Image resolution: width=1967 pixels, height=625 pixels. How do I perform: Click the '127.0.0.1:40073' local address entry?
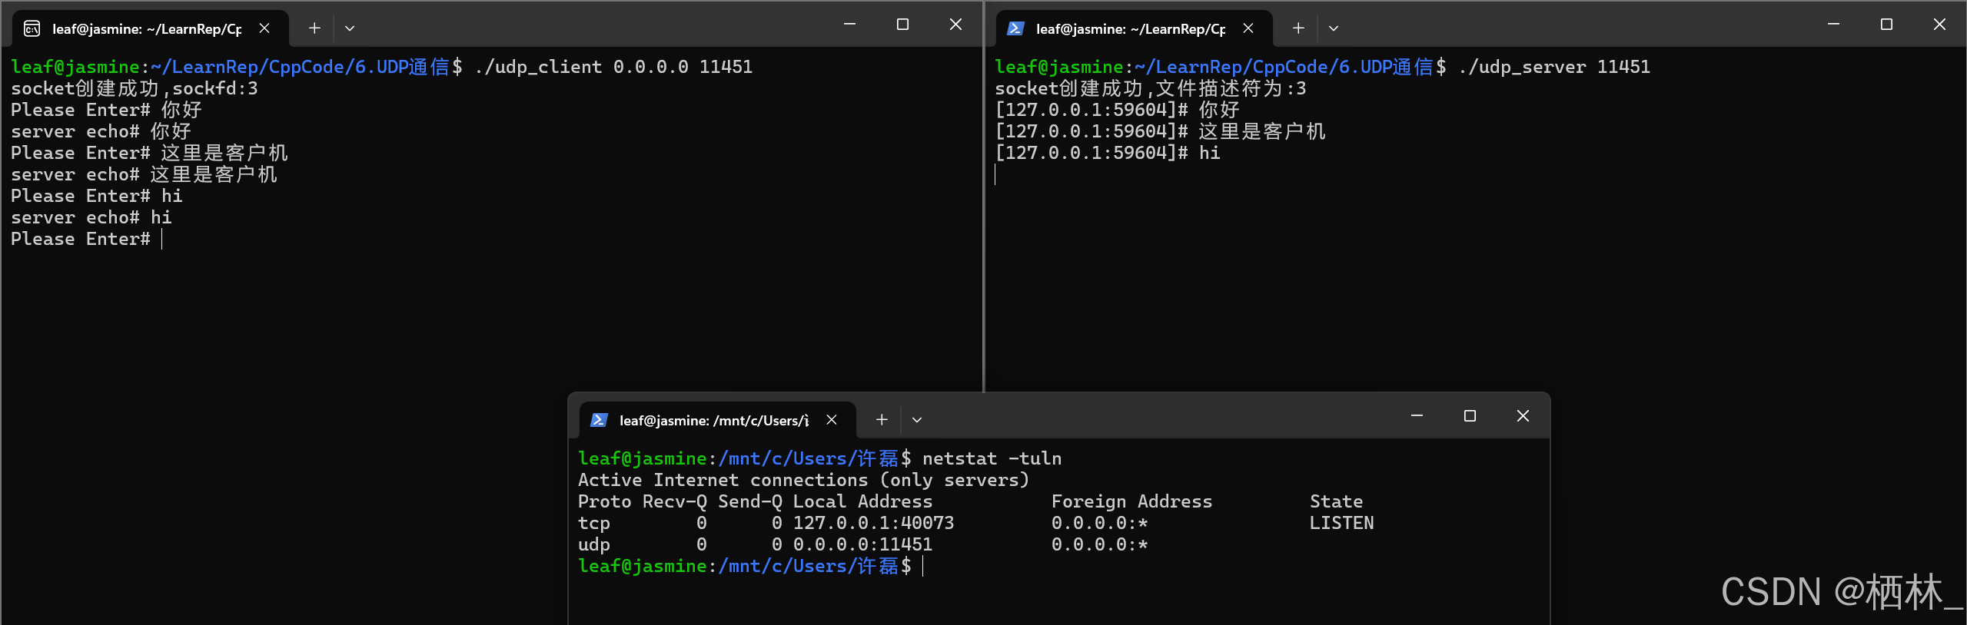pyautogui.click(x=873, y=524)
